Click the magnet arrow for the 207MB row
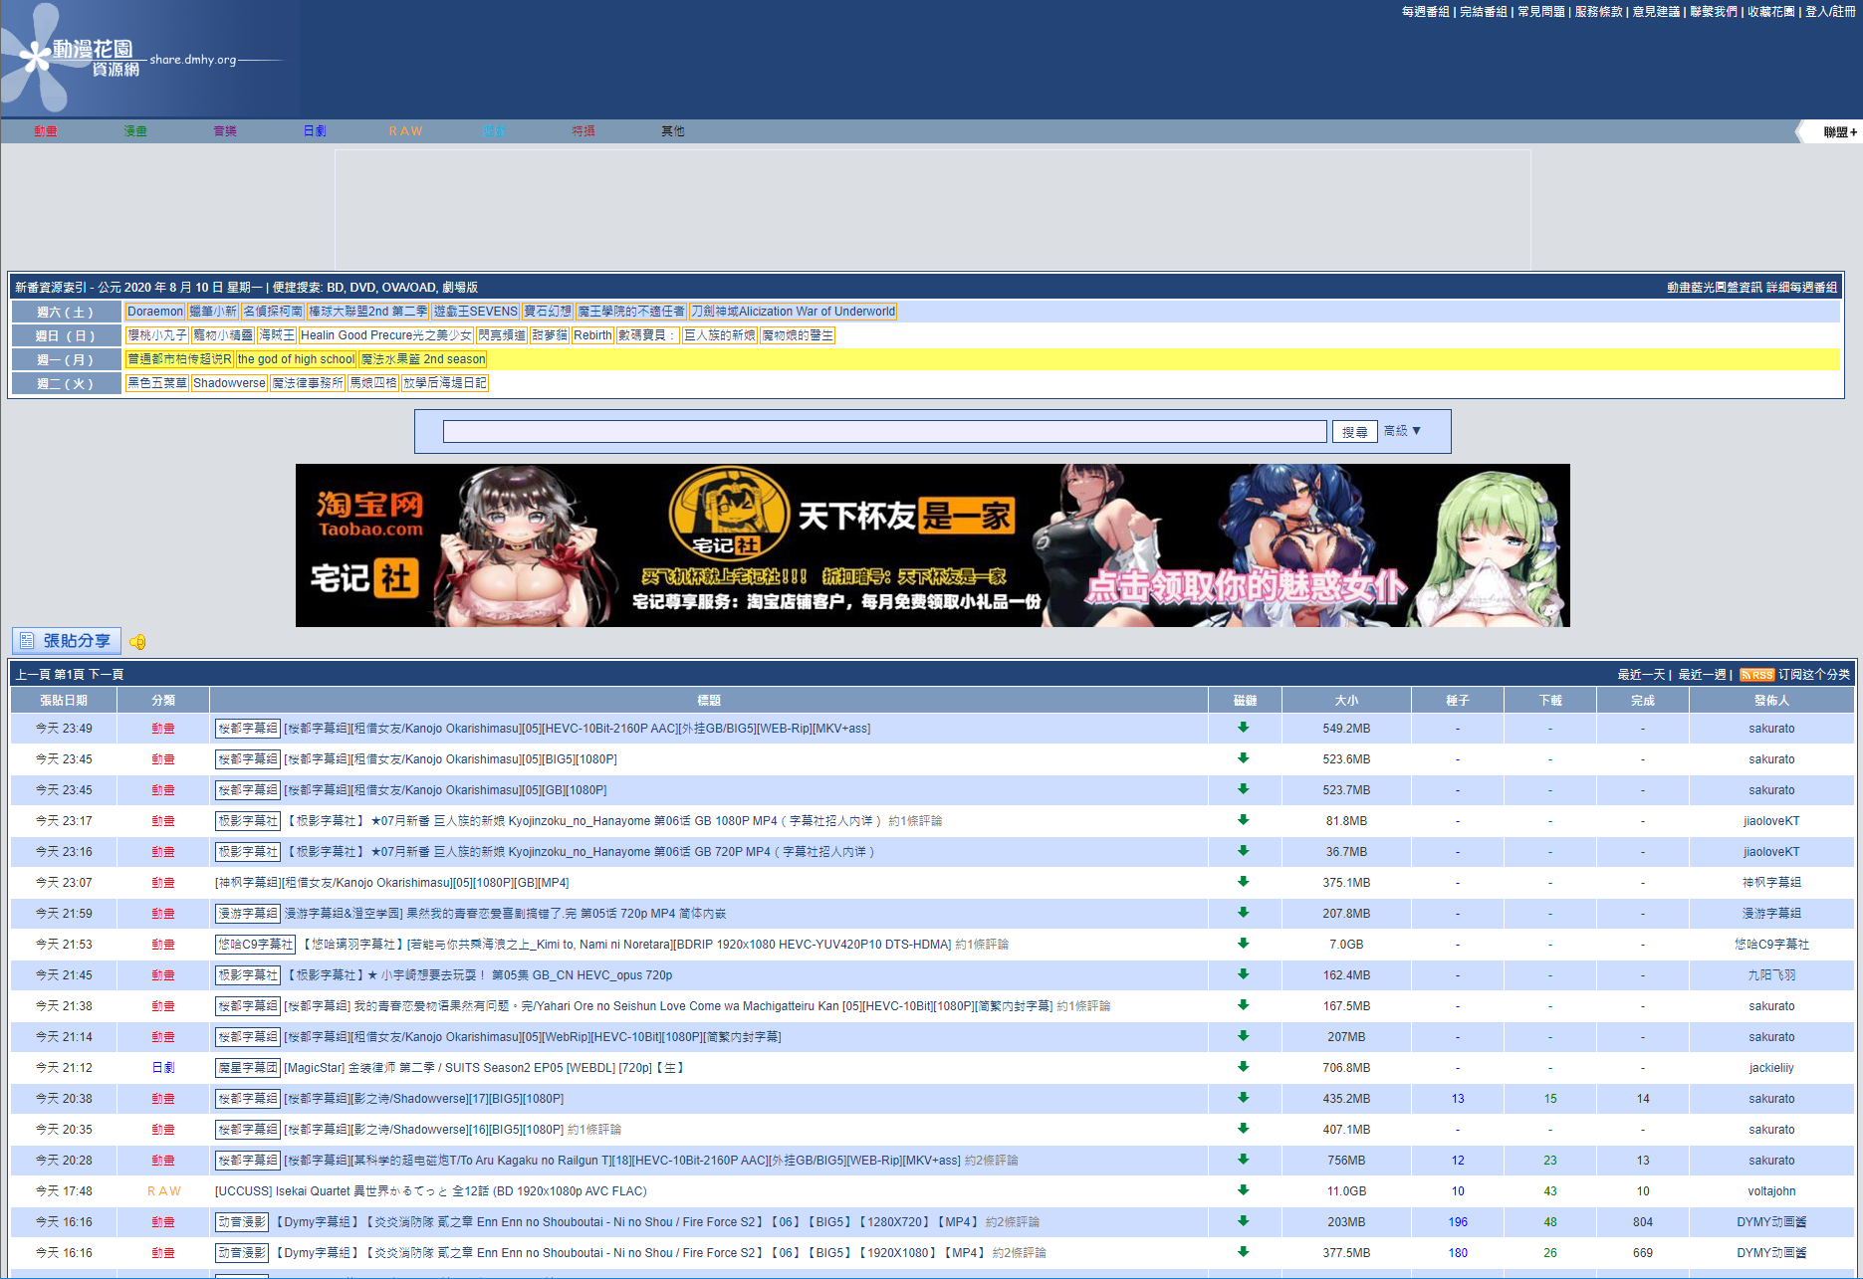1863x1279 pixels. click(1244, 1036)
